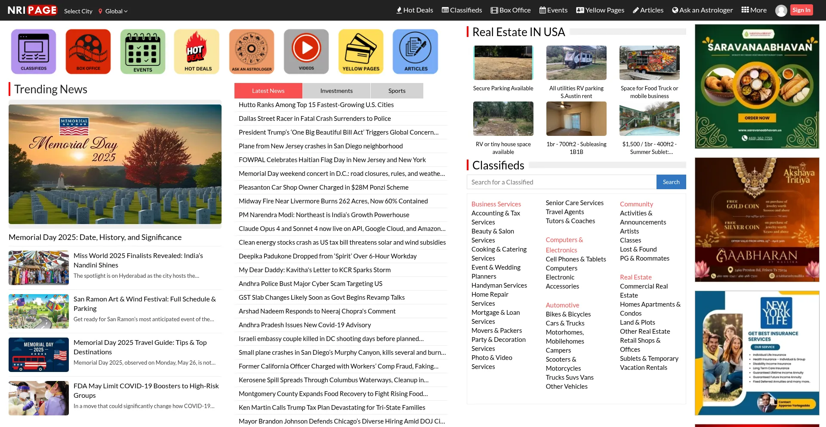The width and height of the screenshot is (826, 427).
Task: Switch to the Investments tab
Action: [x=336, y=91]
